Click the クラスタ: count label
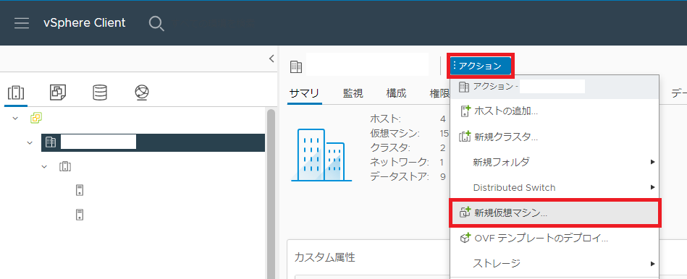Screen dimensions: 687x279 pyautogui.click(x=390, y=147)
